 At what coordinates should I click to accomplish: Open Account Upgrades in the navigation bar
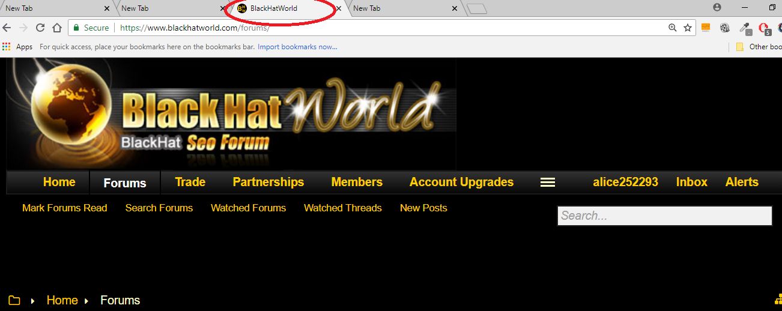[461, 182]
